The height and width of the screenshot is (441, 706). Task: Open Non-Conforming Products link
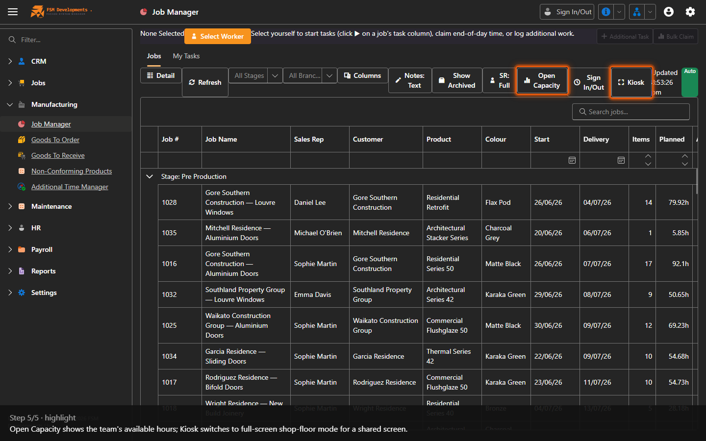click(72, 171)
